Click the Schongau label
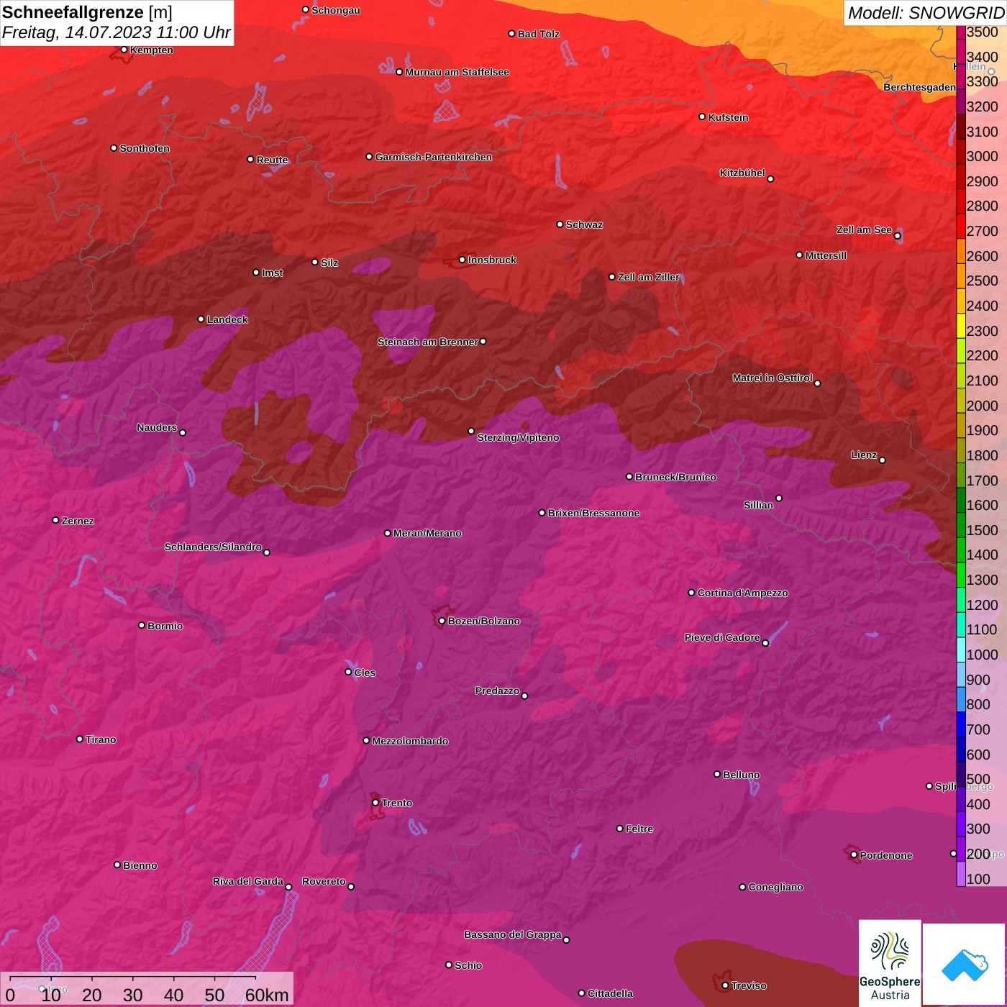Screen dimensions: 1007x1007 [x=336, y=10]
